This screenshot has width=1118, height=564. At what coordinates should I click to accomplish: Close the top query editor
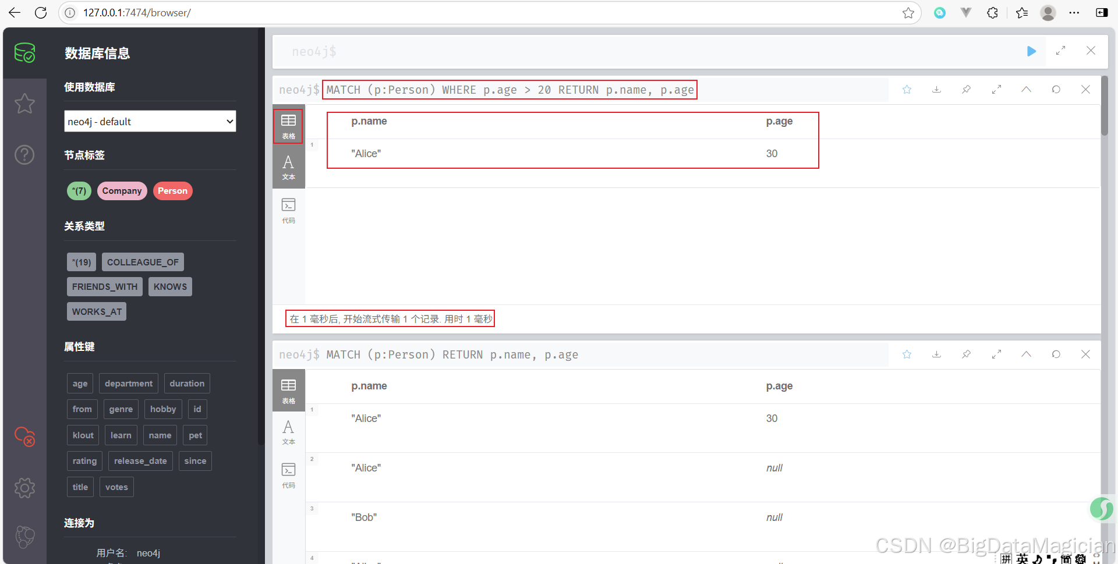coord(1091,51)
